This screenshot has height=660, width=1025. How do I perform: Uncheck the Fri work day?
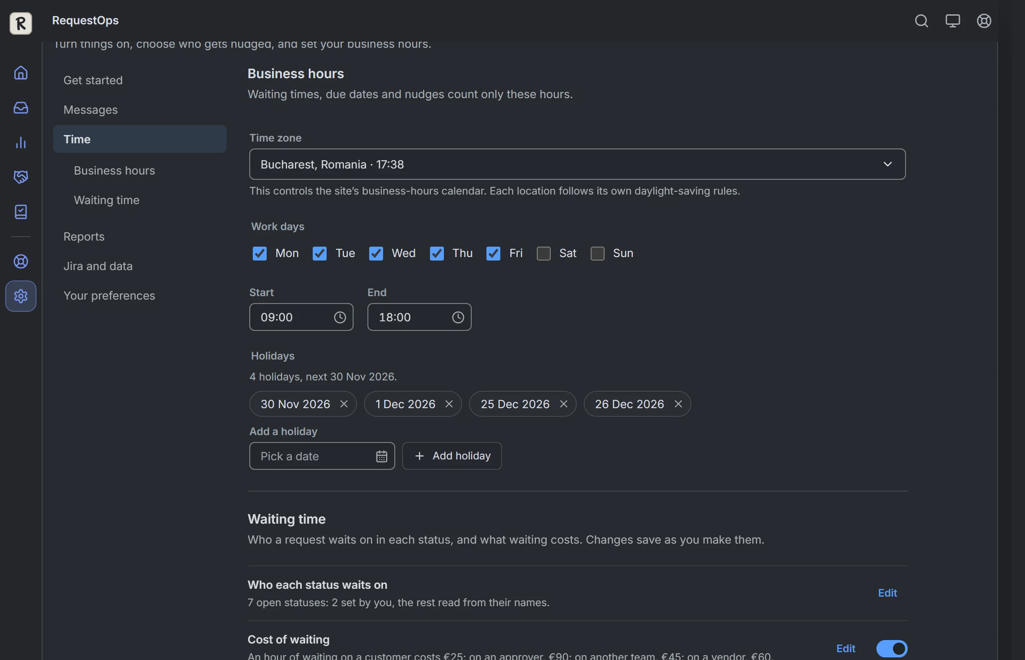click(493, 253)
